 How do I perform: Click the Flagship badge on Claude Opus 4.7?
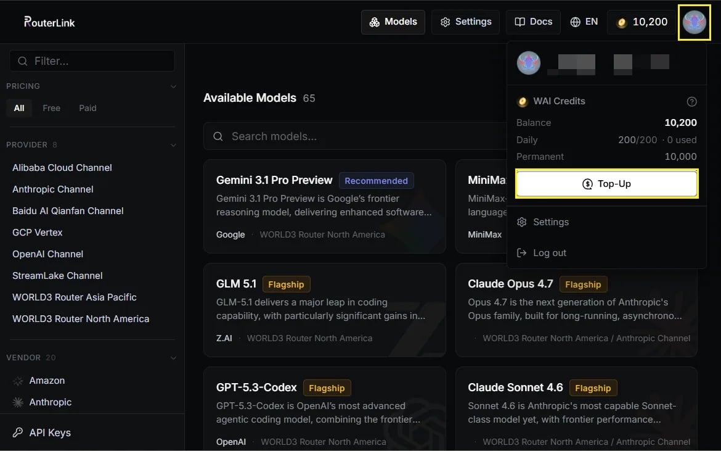point(583,284)
